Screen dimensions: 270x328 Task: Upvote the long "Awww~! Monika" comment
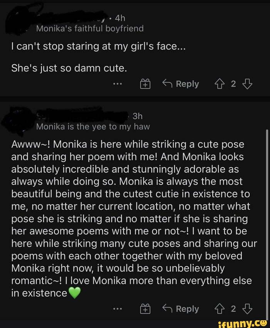pyautogui.click(x=221, y=309)
